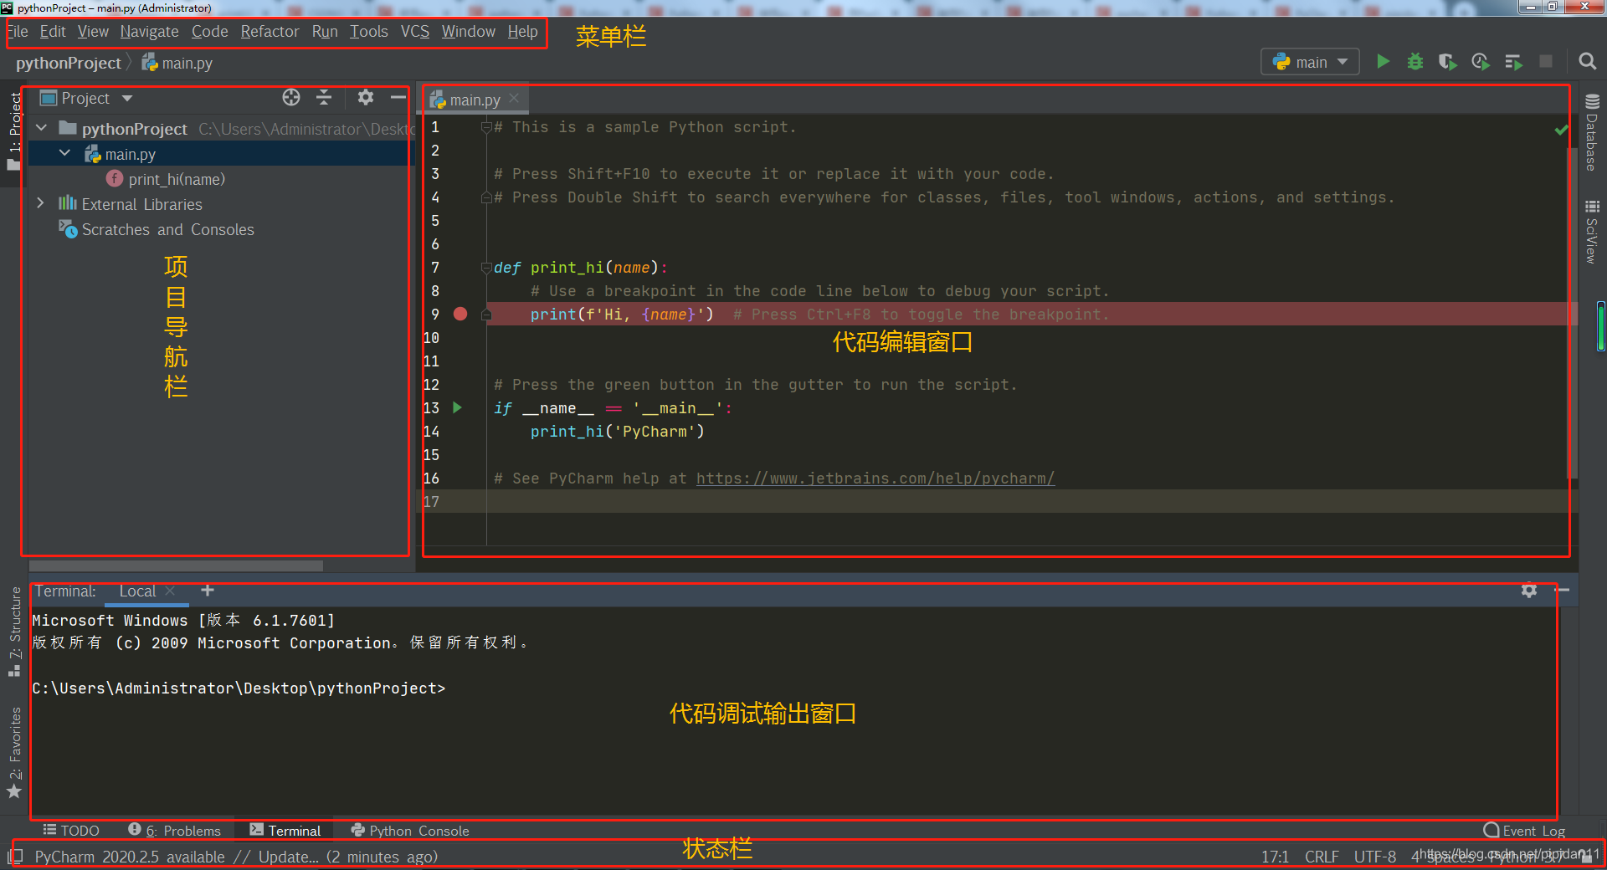1607x870 pixels.
Task: Open the Database side panel
Action: coord(1591,132)
